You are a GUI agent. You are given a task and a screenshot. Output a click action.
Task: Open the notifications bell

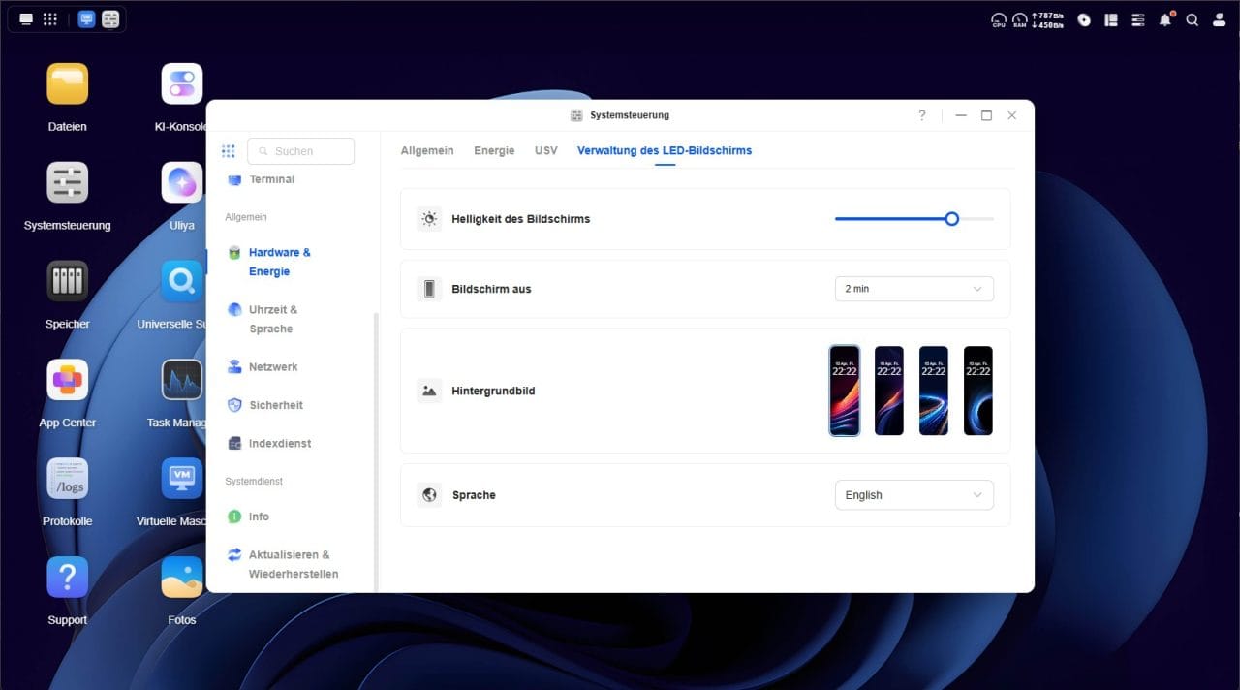click(1165, 19)
